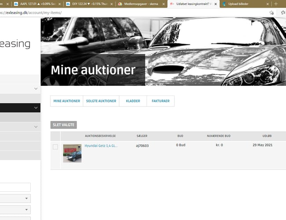The height and width of the screenshot is (220, 286).
Task: Click the Medlemsopgaver tab favicon
Action: tap(120, 4)
